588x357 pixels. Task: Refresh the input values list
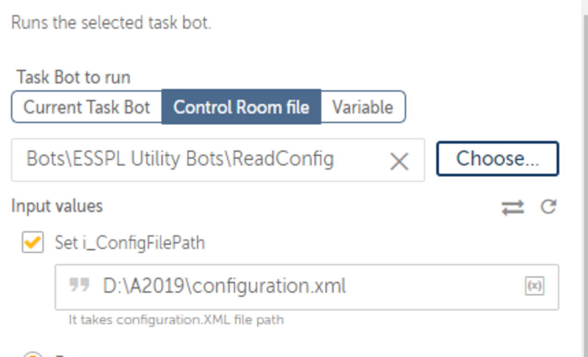click(548, 207)
